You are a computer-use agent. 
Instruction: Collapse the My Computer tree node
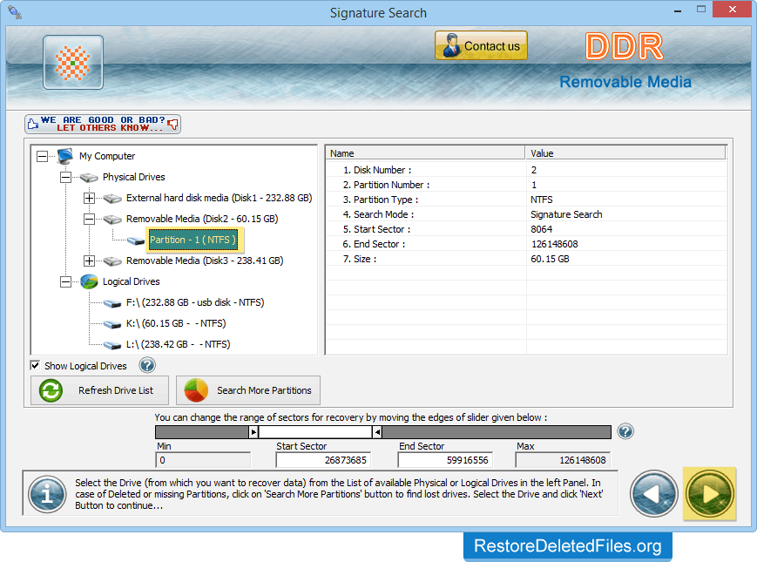pos(43,156)
